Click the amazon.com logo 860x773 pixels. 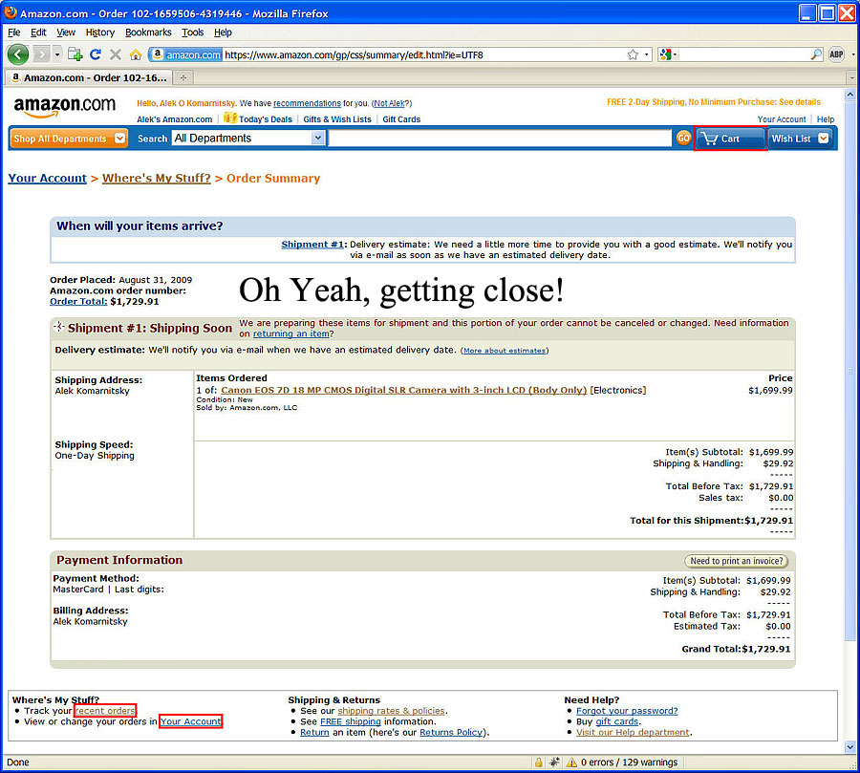click(65, 106)
